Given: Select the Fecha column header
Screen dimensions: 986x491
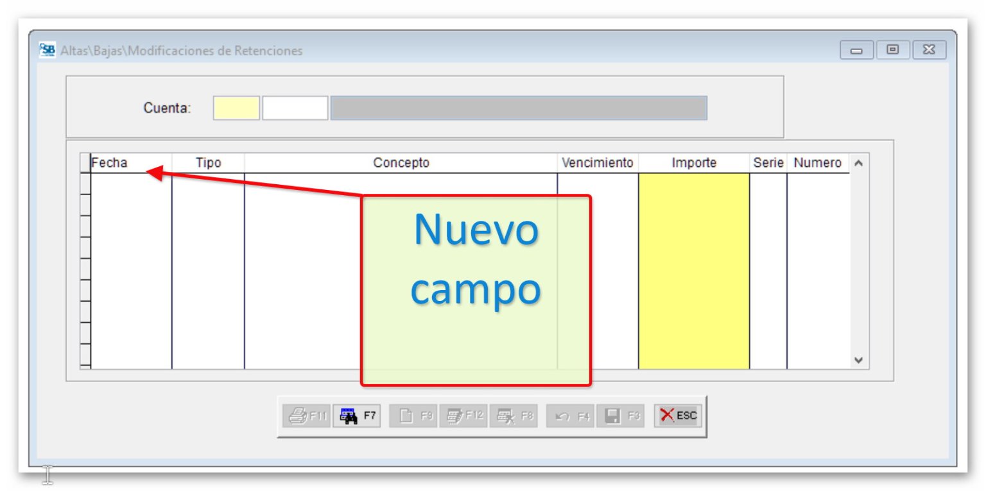Looking at the screenshot, I should [114, 162].
